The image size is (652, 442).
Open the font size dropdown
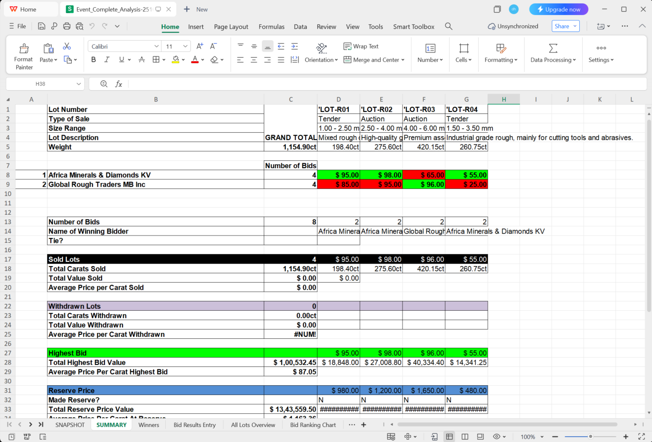click(186, 46)
